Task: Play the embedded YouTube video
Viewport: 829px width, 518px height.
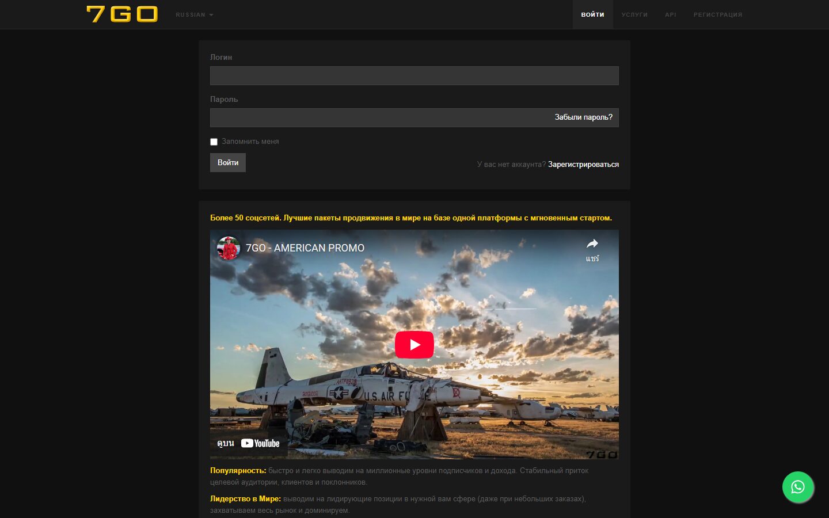Action: coord(414,345)
